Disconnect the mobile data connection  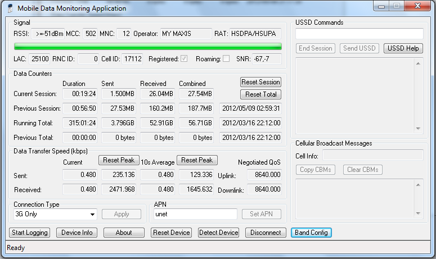266,233
